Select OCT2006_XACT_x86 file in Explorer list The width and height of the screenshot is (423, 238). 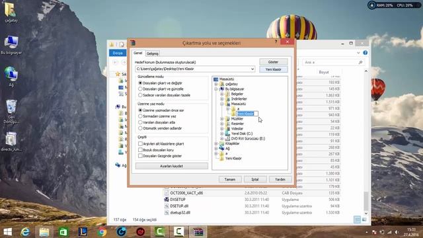(186, 193)
